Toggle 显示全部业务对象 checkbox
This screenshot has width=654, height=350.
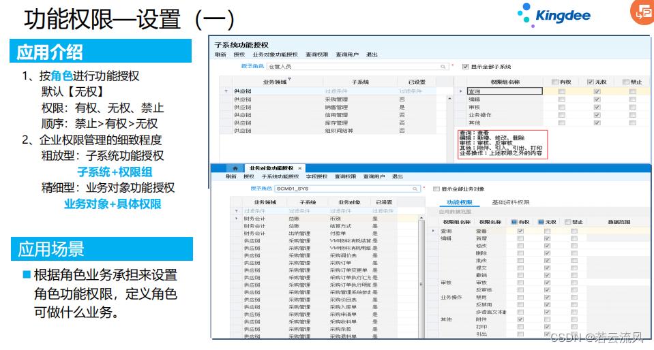(436, 189)
